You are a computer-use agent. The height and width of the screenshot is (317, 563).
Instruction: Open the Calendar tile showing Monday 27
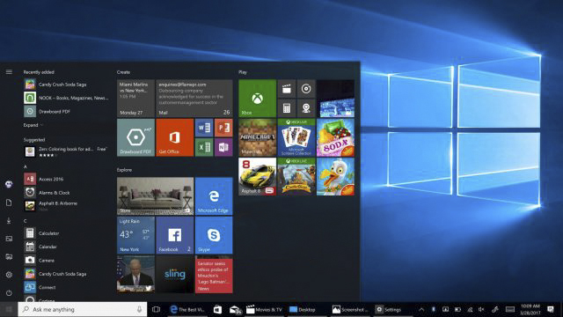coord(135,98)
